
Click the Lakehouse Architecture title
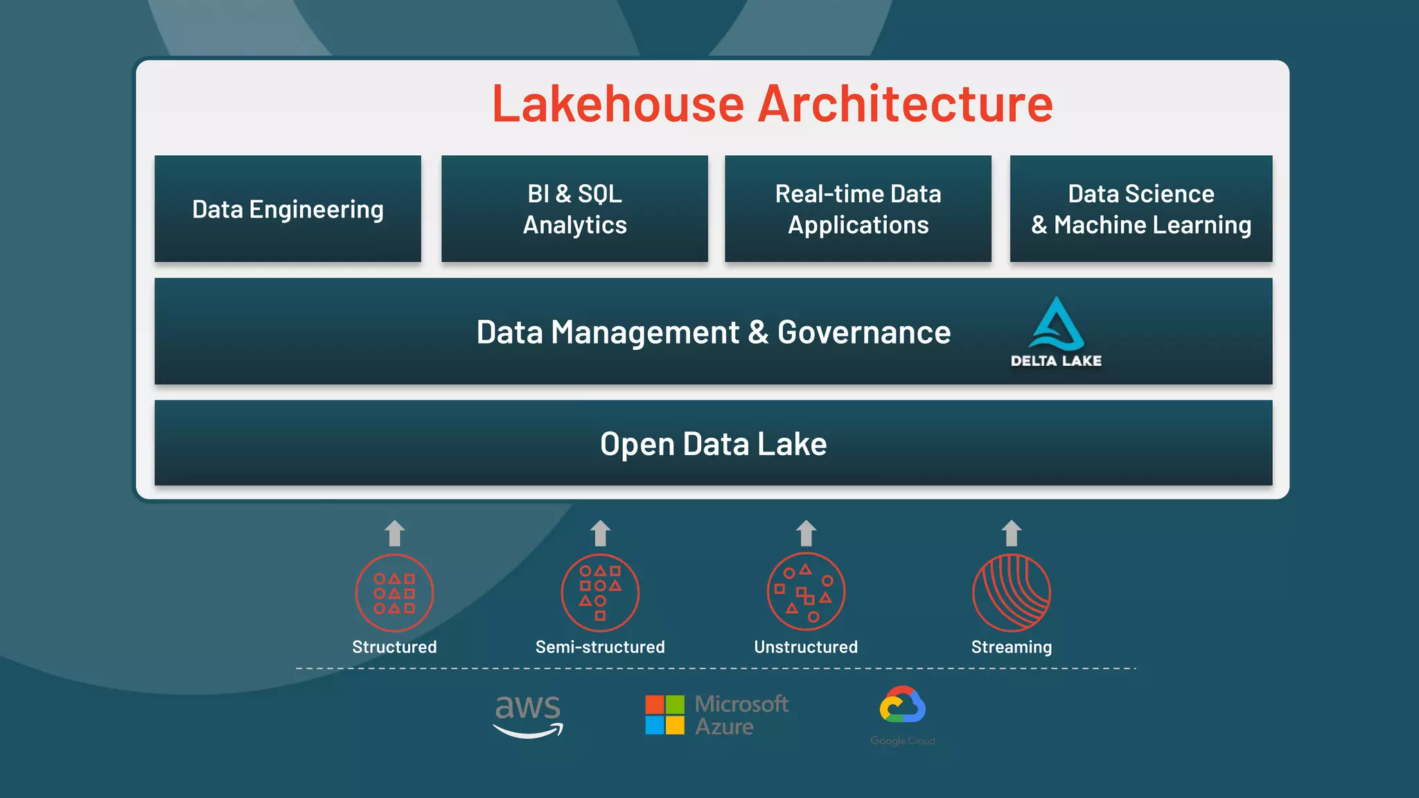773,104
